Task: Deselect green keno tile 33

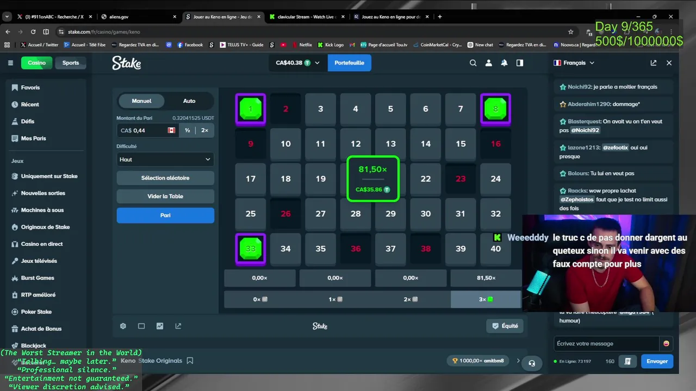Action: pyautogui.click(x=251, y=249)
